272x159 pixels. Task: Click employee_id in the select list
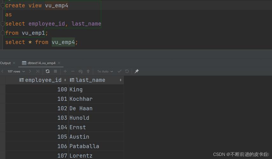pyautogui.click(x=47, y=24)
